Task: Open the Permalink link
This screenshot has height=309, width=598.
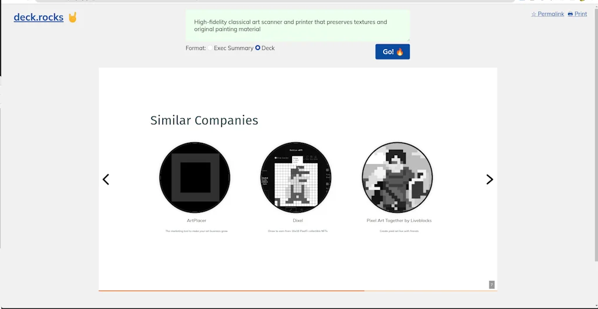Action: [551, 14]
